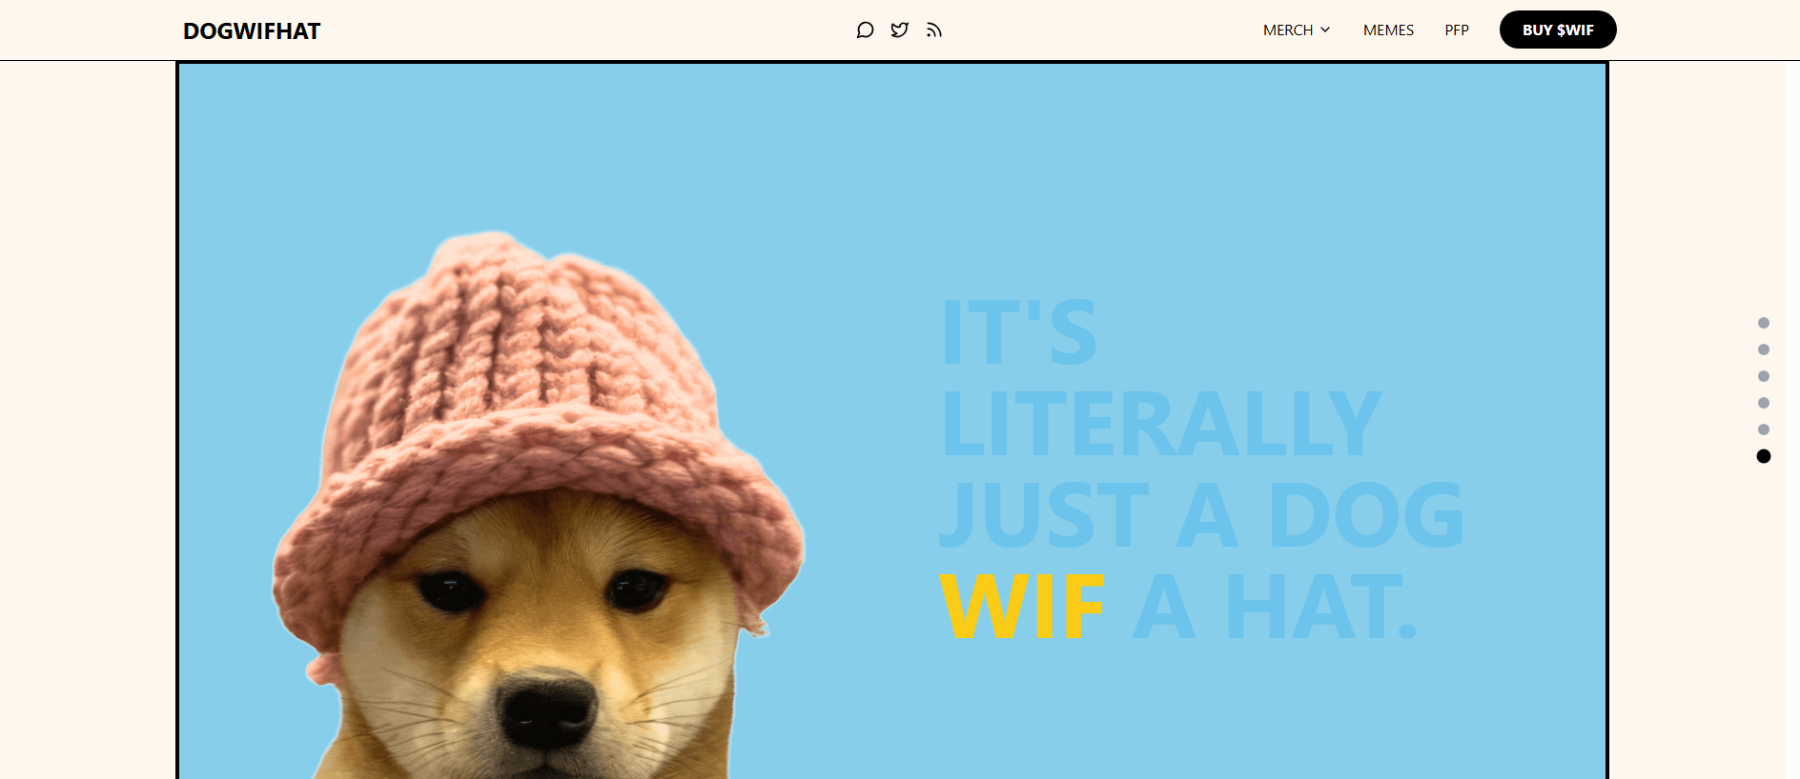Image resolution: width=1800 pixels, height=779 pixels.
Task: Jump to the first section dot
Action: coord(1764,323)
